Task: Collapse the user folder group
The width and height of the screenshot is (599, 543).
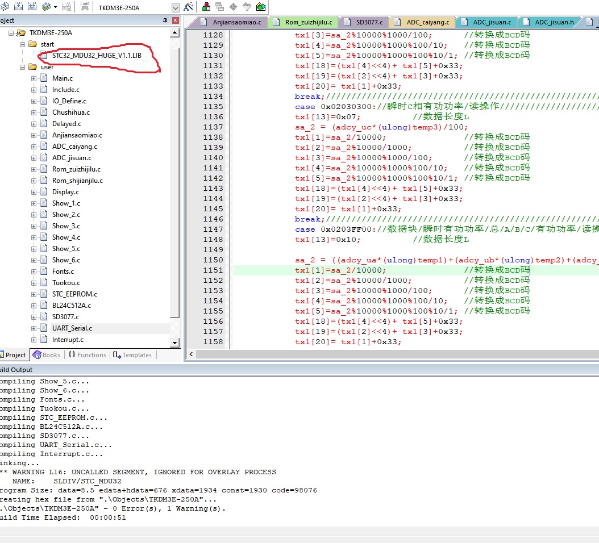Action: (x=22, y=67)
